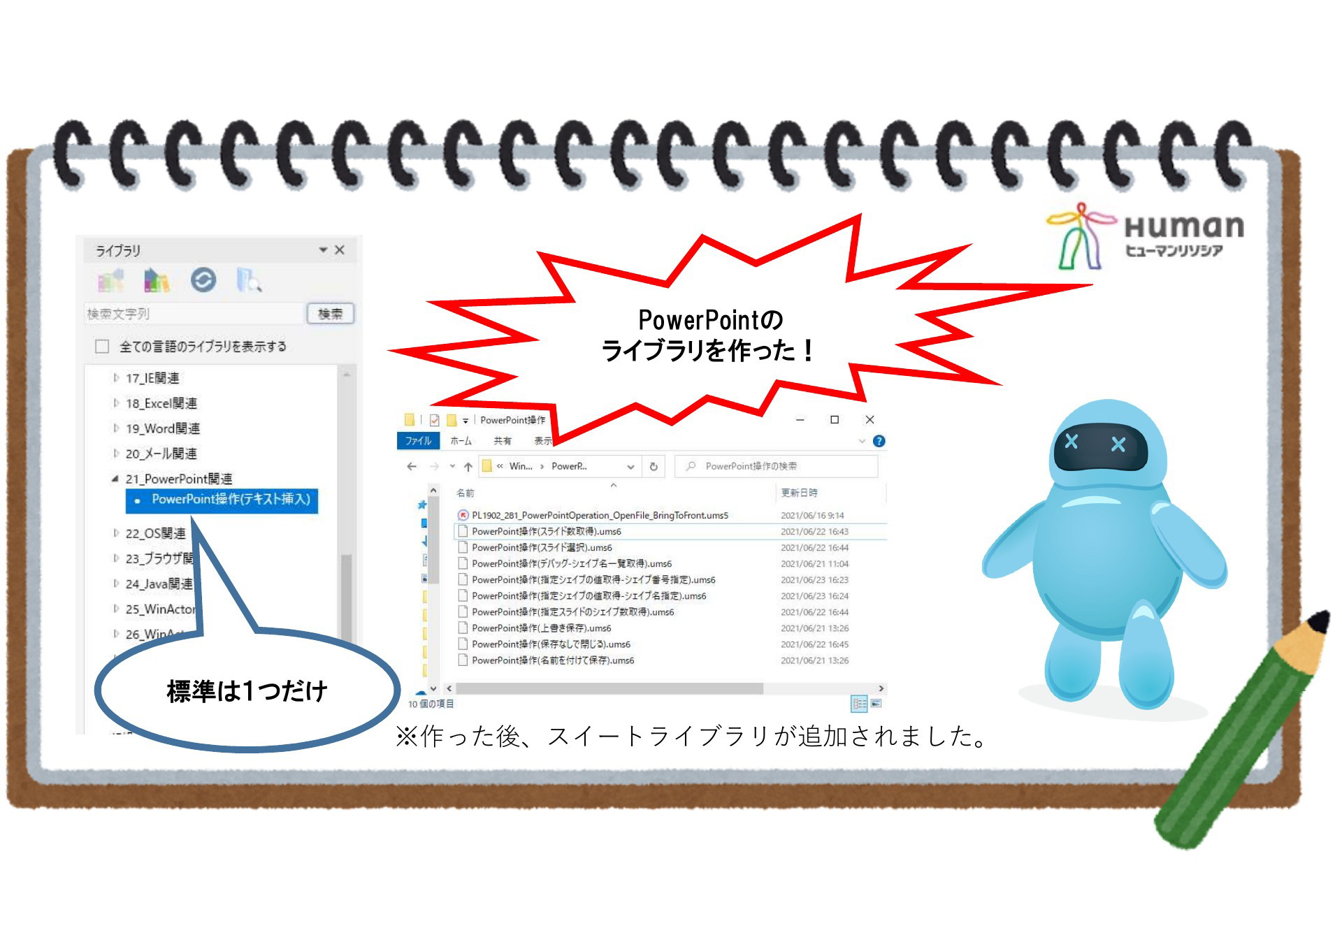The image size is (1342, 949).
Task: Maximize the PowerPoint操作 Explorer window
Action: (x=835, y=420)
